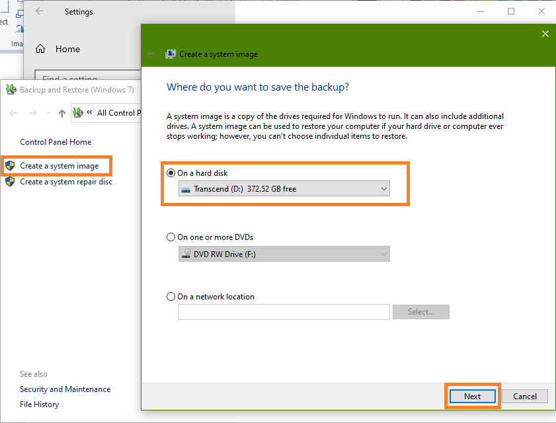The height and width of the screenshot is (423, 556).
Task: Open the DVD RW Drive (F:) dropdown
Action: tap(284, 254)
